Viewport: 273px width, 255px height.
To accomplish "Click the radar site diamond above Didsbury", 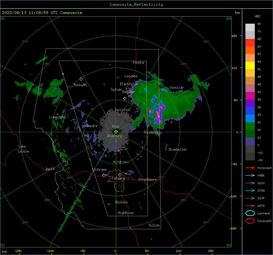I will [x=116, y=132].
